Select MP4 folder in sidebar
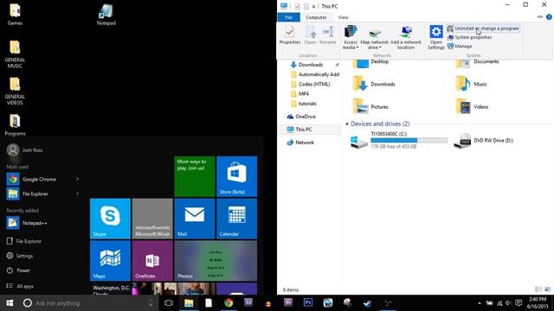This screenshot has width=554, height=311. pos(300,94)
